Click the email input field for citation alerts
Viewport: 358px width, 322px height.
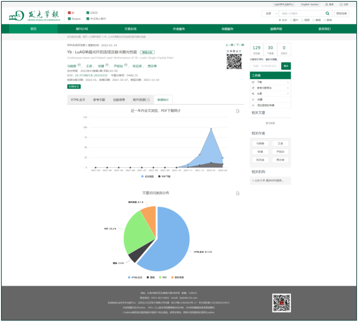(264, 66)
